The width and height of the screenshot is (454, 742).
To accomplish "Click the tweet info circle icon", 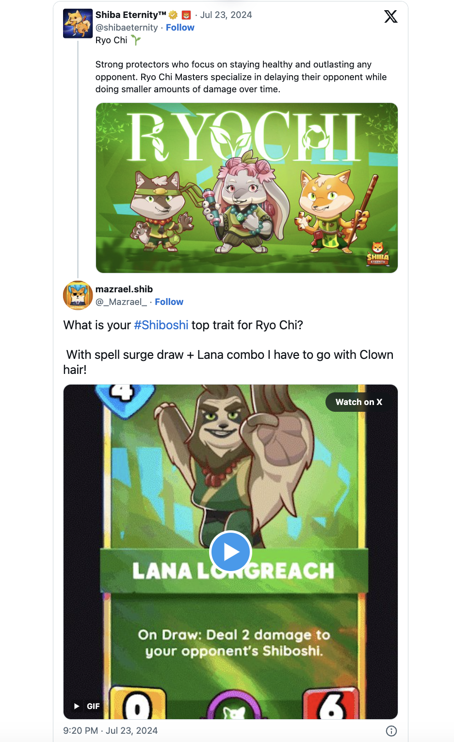I will click(391, 731).
